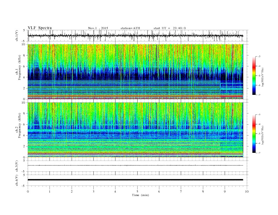The height and width of the screenshot is (215, 278).
Task: Click the ch.3(V) axis label
Action: tap(17, 166)
